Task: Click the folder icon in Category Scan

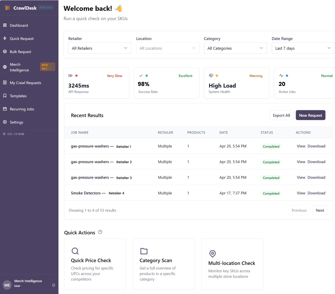Action: pyautogui.click(x=144, y=251)
